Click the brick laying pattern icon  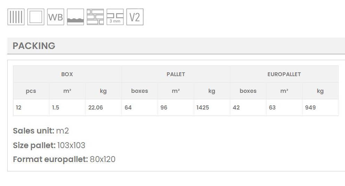tap(95, 17)
